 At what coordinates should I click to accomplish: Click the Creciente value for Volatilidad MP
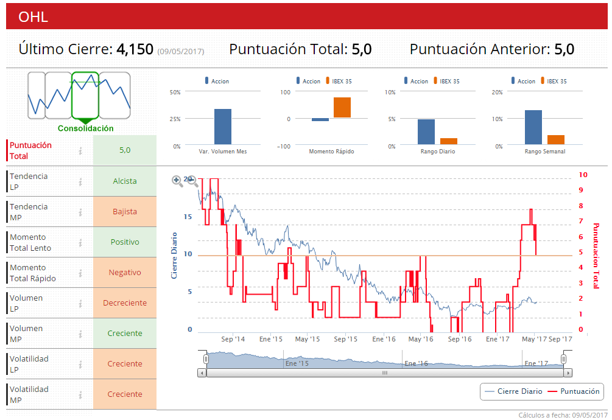[x=125, y=394]
